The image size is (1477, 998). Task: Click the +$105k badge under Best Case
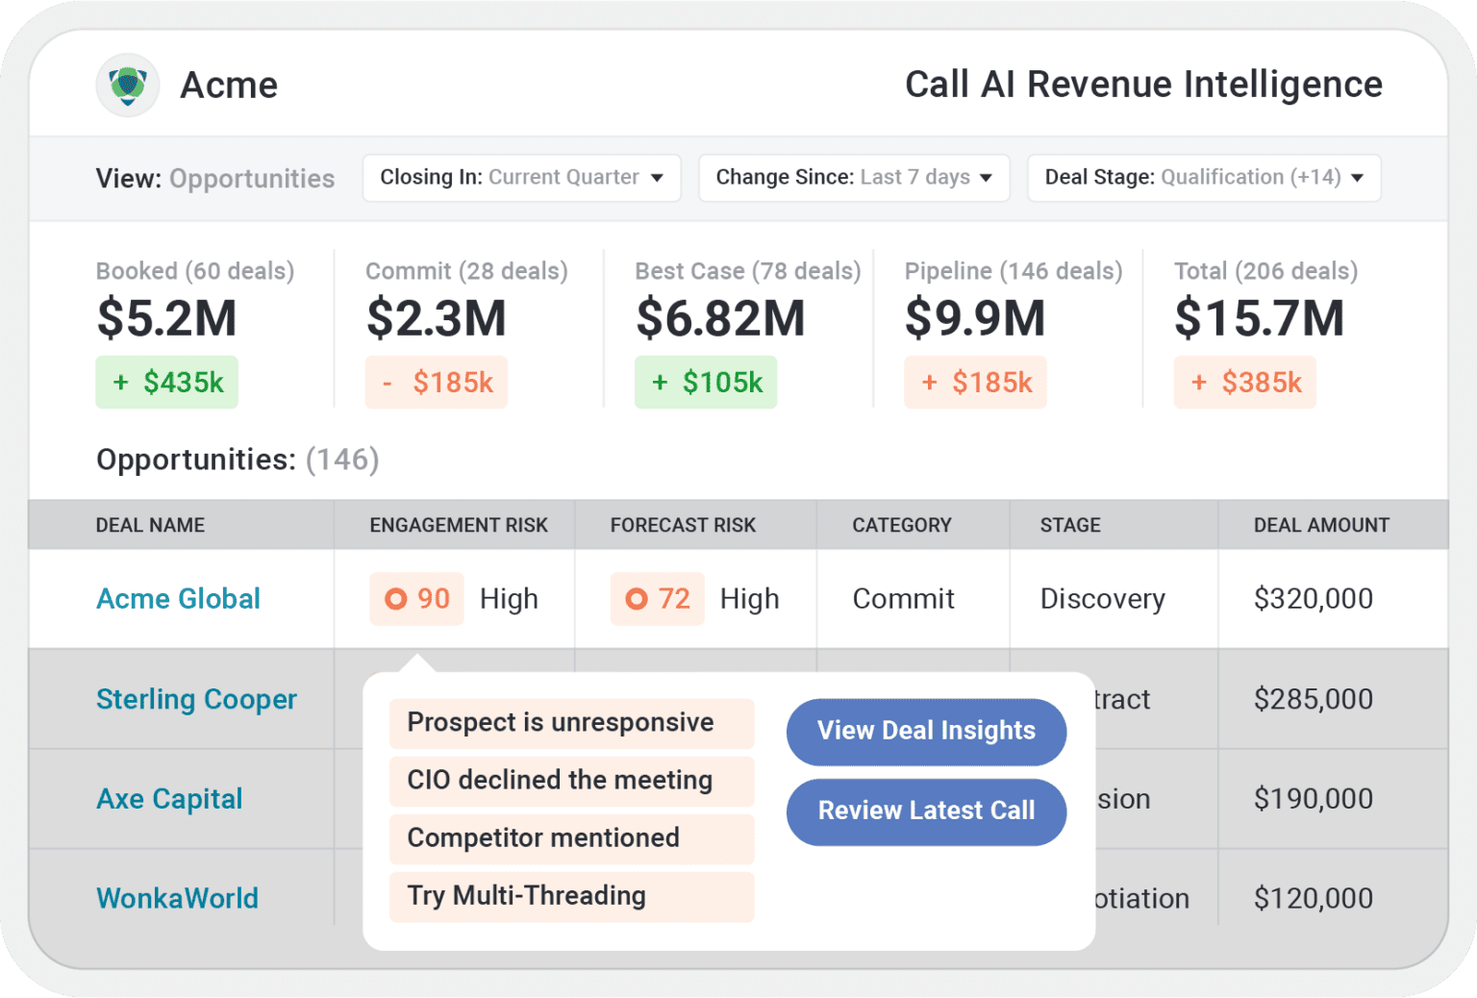[x=705, y=382]
